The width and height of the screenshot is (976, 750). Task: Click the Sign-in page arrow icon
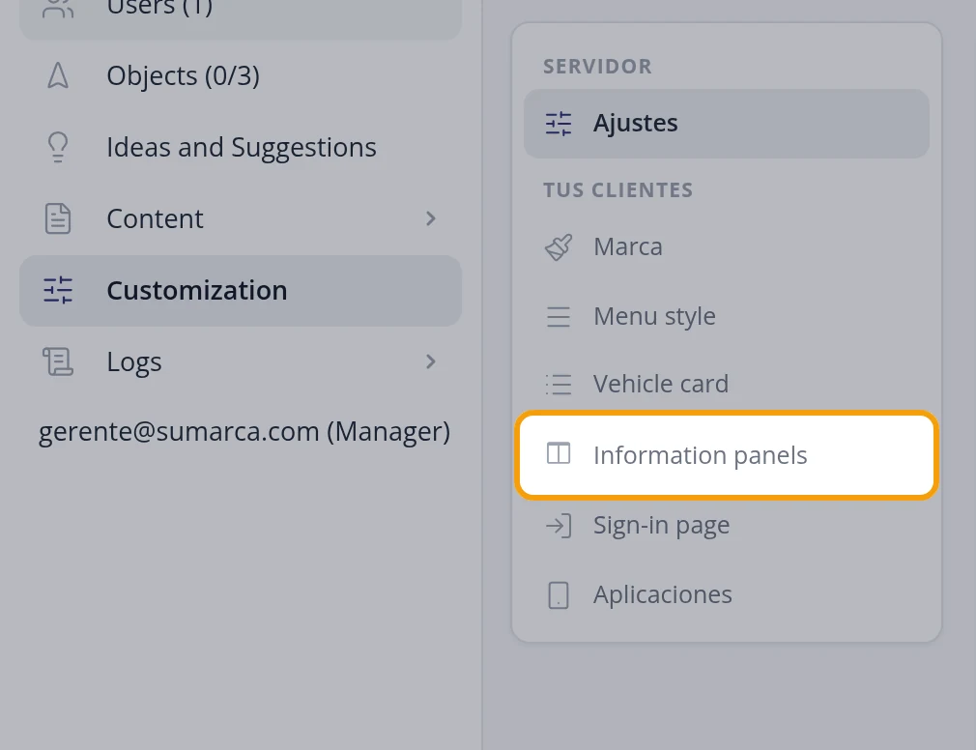click(559, 526)
